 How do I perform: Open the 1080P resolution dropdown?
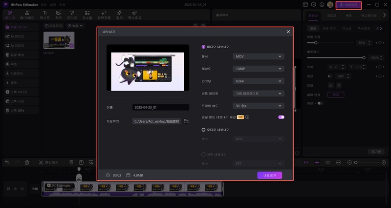[x=259, y=69]
